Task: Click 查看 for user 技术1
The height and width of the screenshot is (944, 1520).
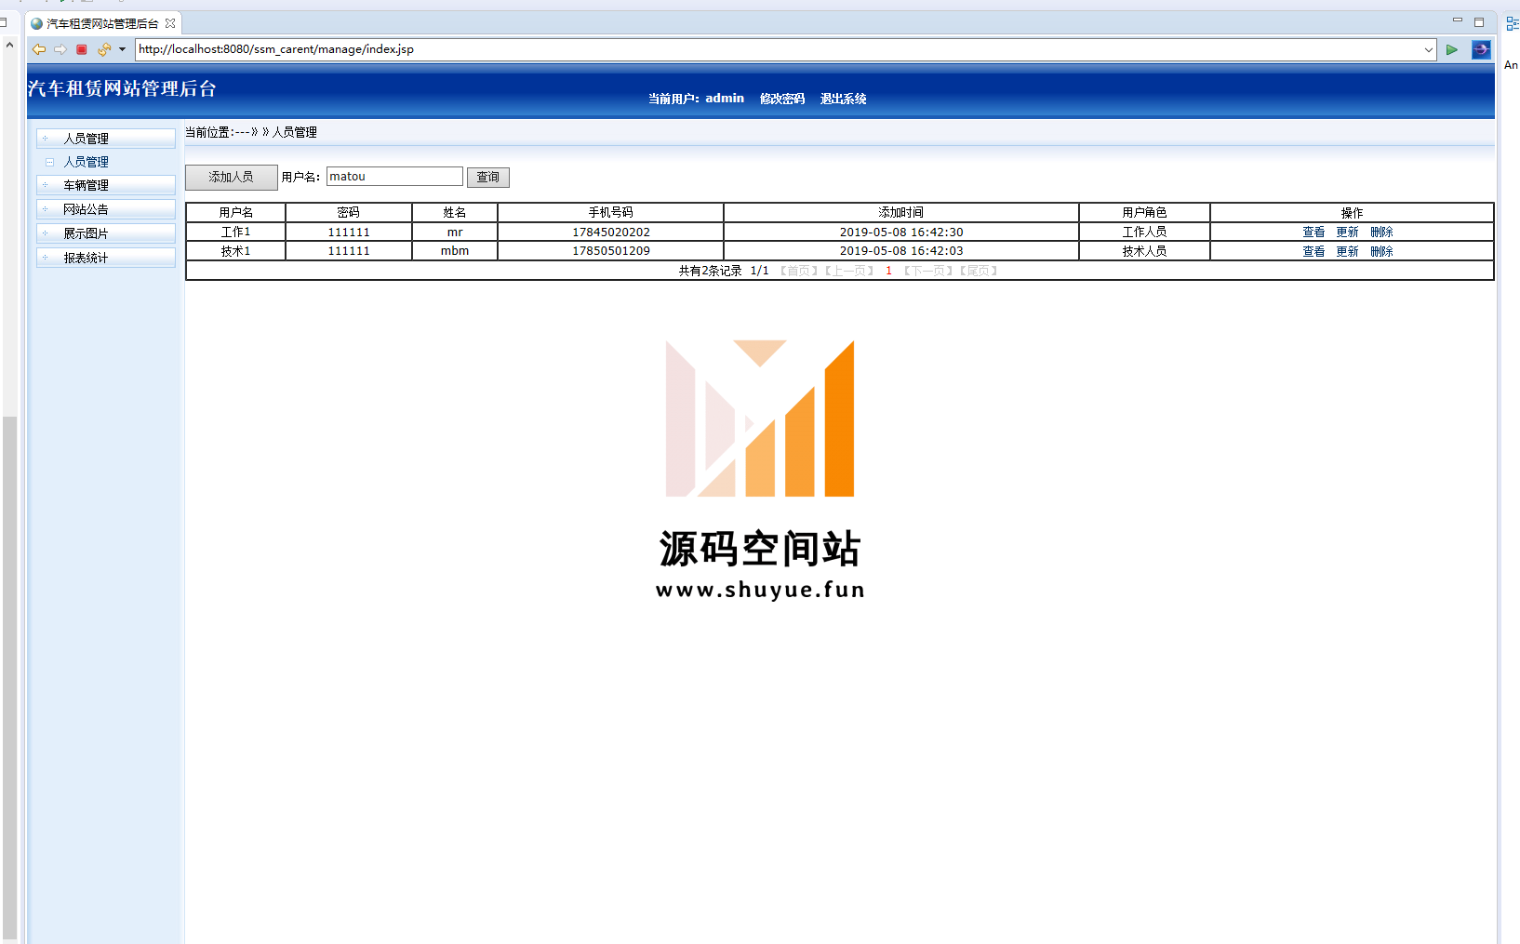Action: (x=1313, y=252)
